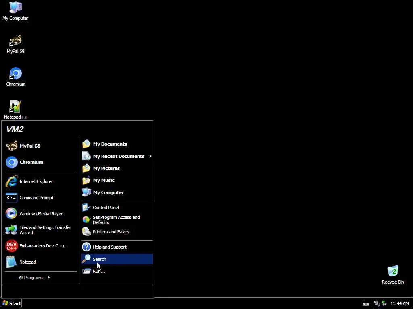The image size is (413, 309).
Task: Choose Printers and Faxes menu entry text
Action: click(x=111, y=232)
